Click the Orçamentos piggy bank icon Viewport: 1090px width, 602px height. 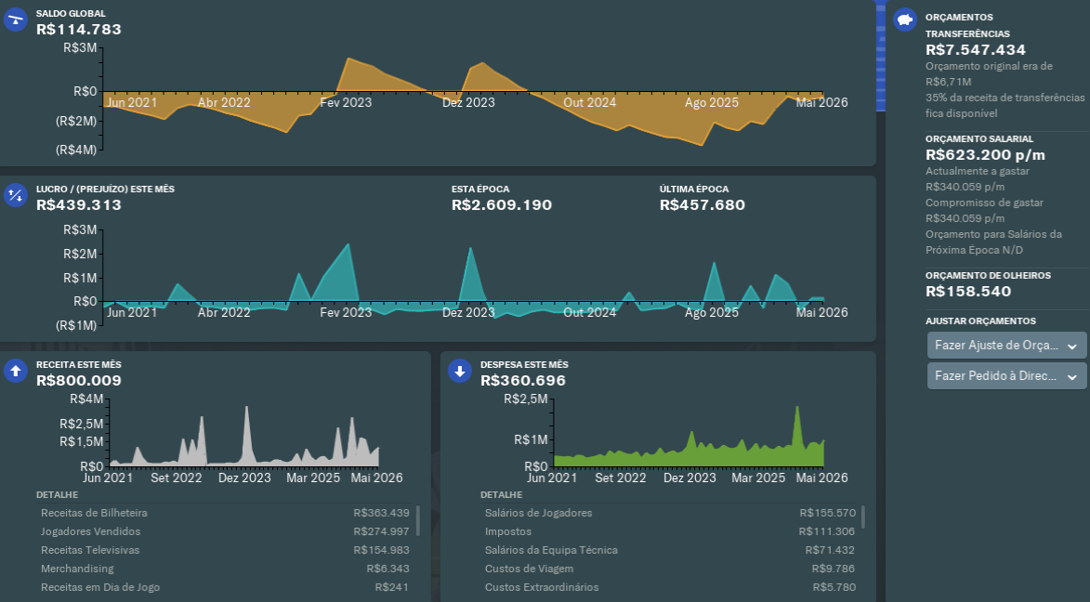pyautogui.click(x=905, y=20)
